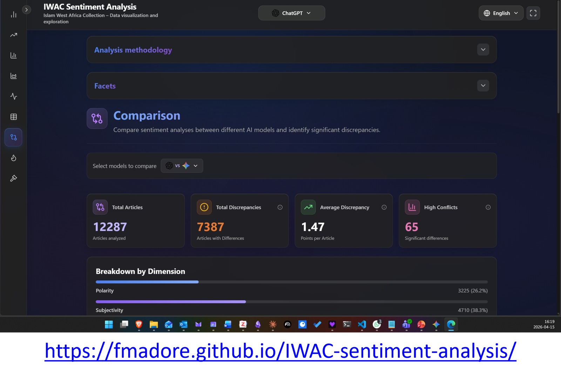Open the Windows Start menu
Image resolution: width=561 pixels, height=377 pixels.
[109, 324]
